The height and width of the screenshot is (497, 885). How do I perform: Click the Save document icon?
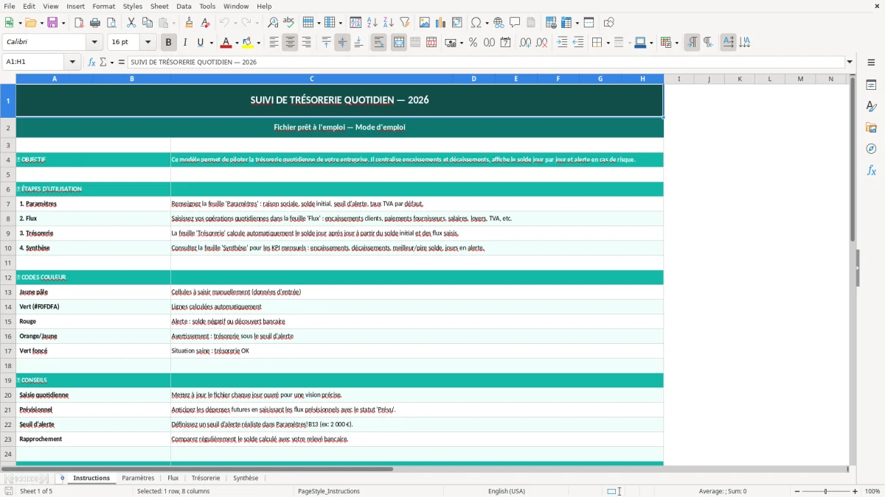[x=52, y=23]
